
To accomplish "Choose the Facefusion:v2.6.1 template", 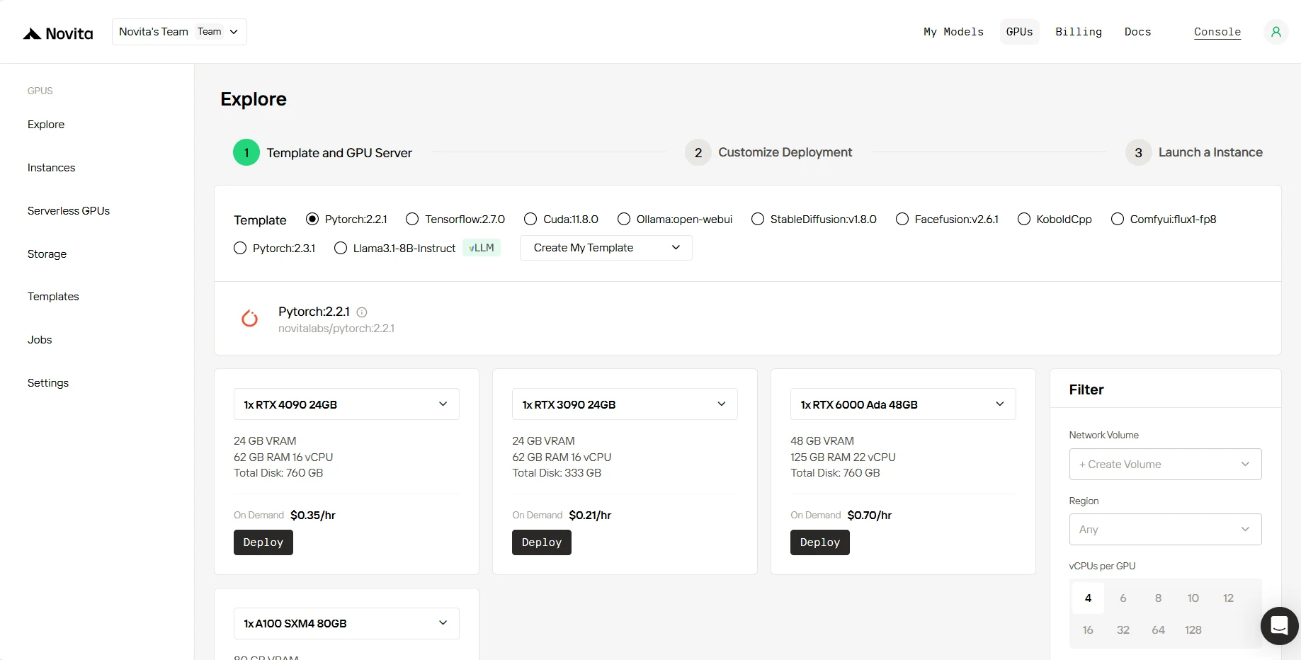I will click(x=902, y=220).
